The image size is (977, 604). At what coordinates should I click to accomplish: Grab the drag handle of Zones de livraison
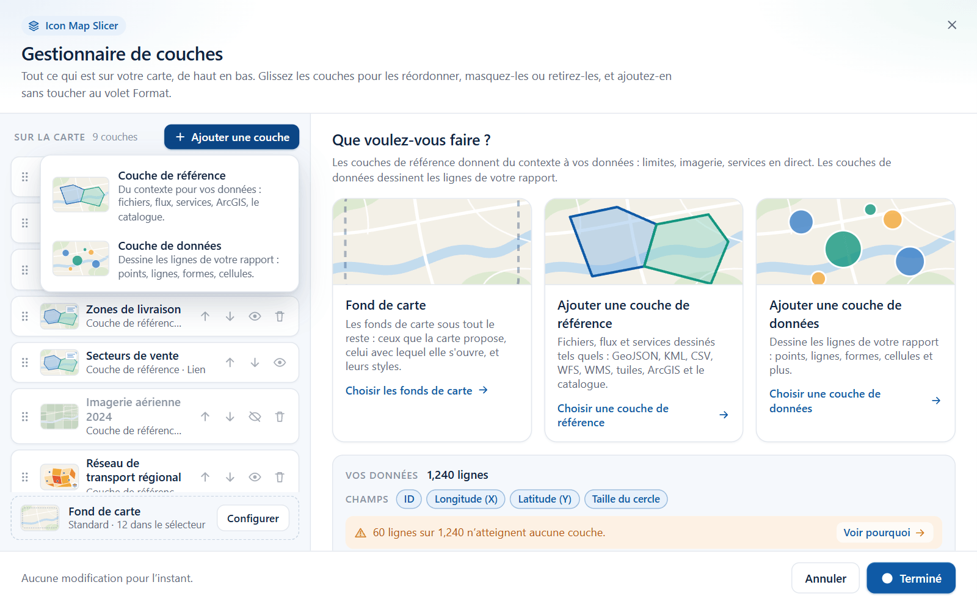coord(25,316)
